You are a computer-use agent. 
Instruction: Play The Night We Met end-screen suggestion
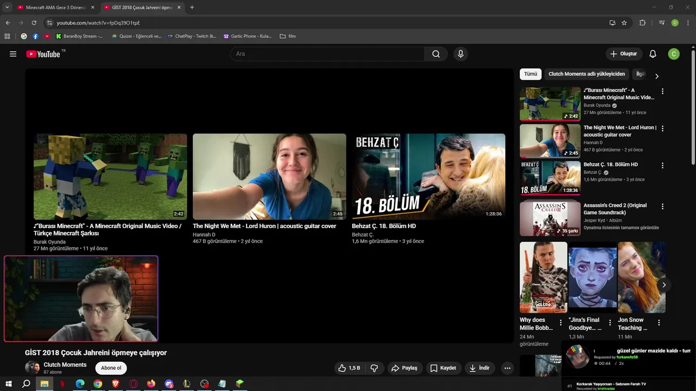[x=269, y=176]
